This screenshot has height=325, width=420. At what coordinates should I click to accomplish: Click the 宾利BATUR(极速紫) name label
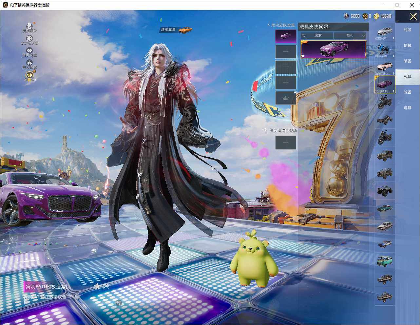[x=47, y=287]
